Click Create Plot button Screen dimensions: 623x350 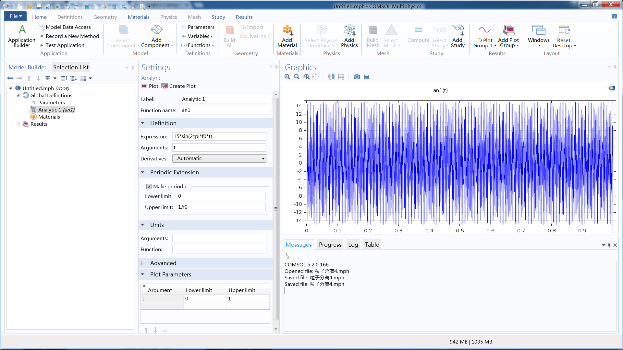[178, 86]
